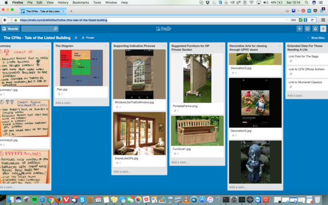Open the Link to CFN Official Anthem card
Viewport: 328px width, 205px height.
(307, 71)
